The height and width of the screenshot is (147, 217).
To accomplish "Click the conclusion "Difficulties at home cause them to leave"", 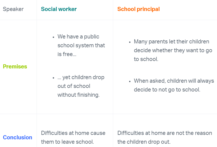I will click(x=73, y=137).
